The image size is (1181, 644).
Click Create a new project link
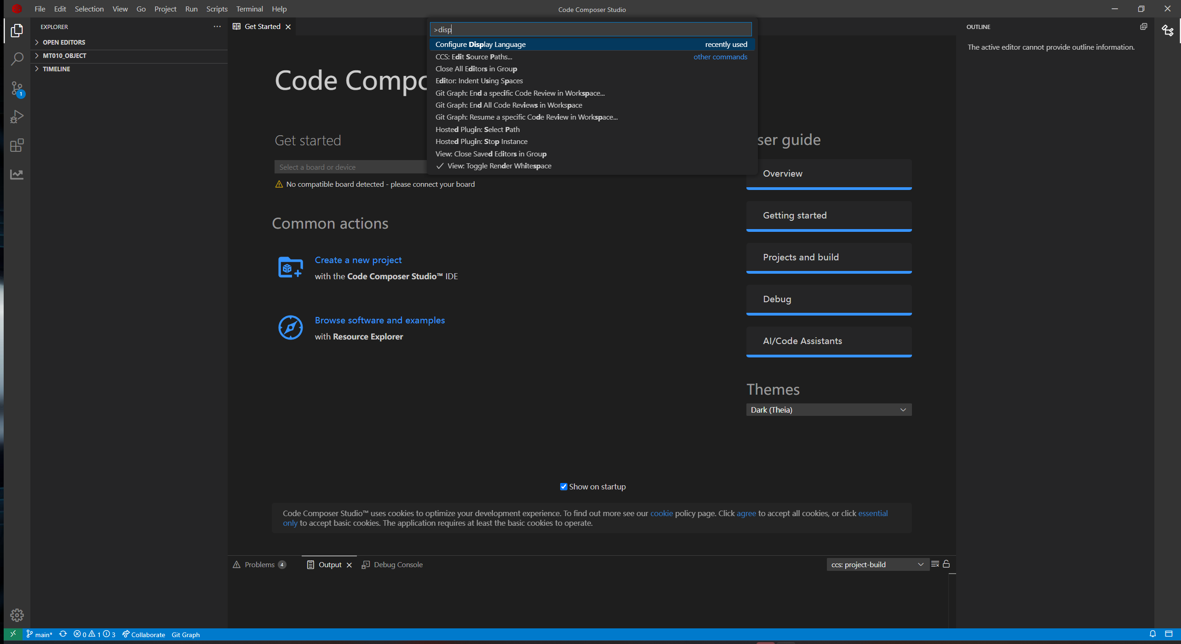358,260
